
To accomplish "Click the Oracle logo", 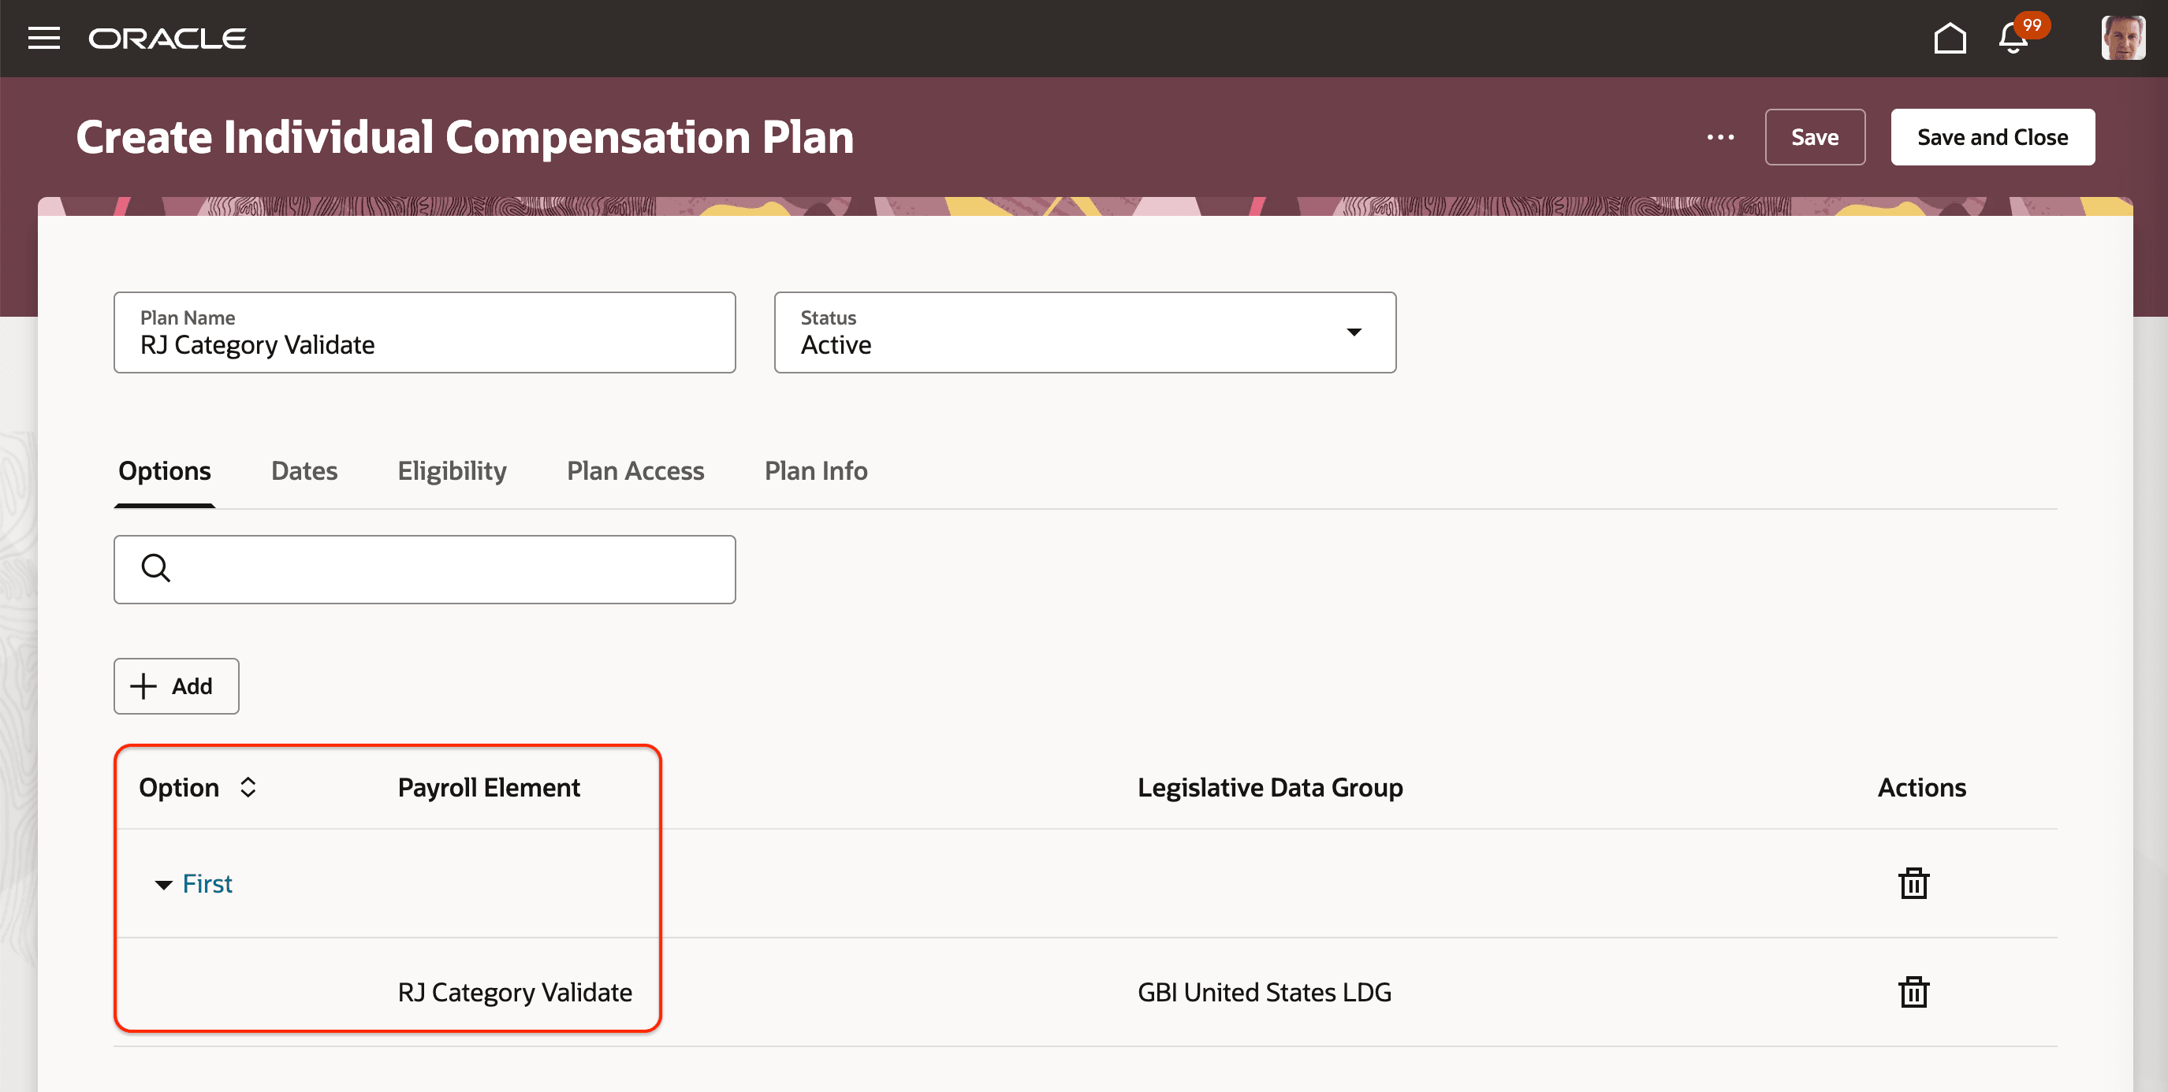I will [166, 39].
